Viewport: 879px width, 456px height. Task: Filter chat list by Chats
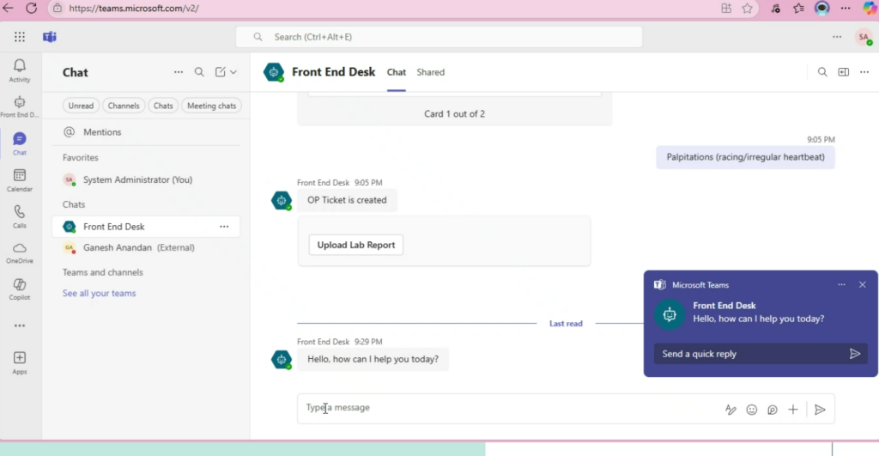click(x=163, y=106)
